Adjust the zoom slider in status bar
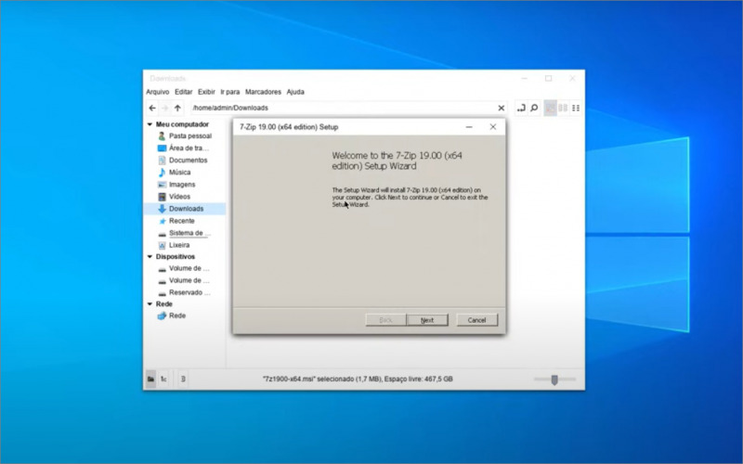This screenshot has height=464, width=743. pos(554,379)
